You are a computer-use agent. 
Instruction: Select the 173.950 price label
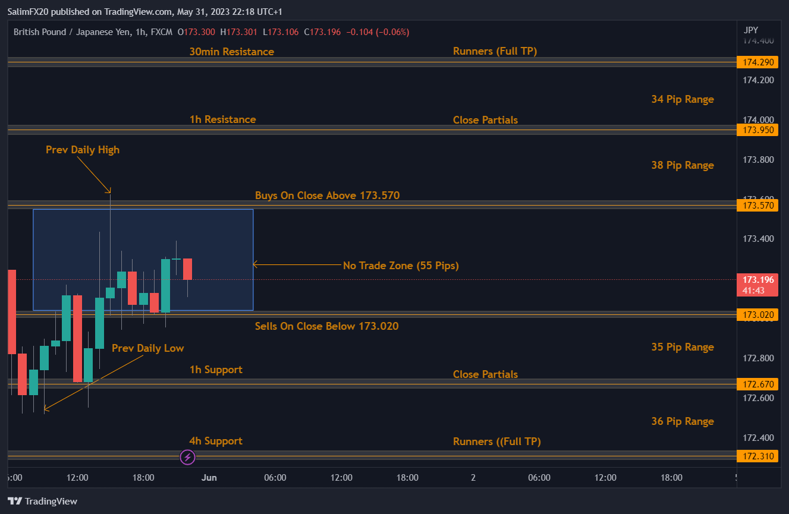756,130
